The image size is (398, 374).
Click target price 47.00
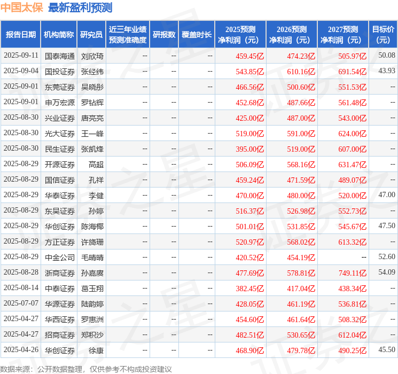(x=387, y=194)
